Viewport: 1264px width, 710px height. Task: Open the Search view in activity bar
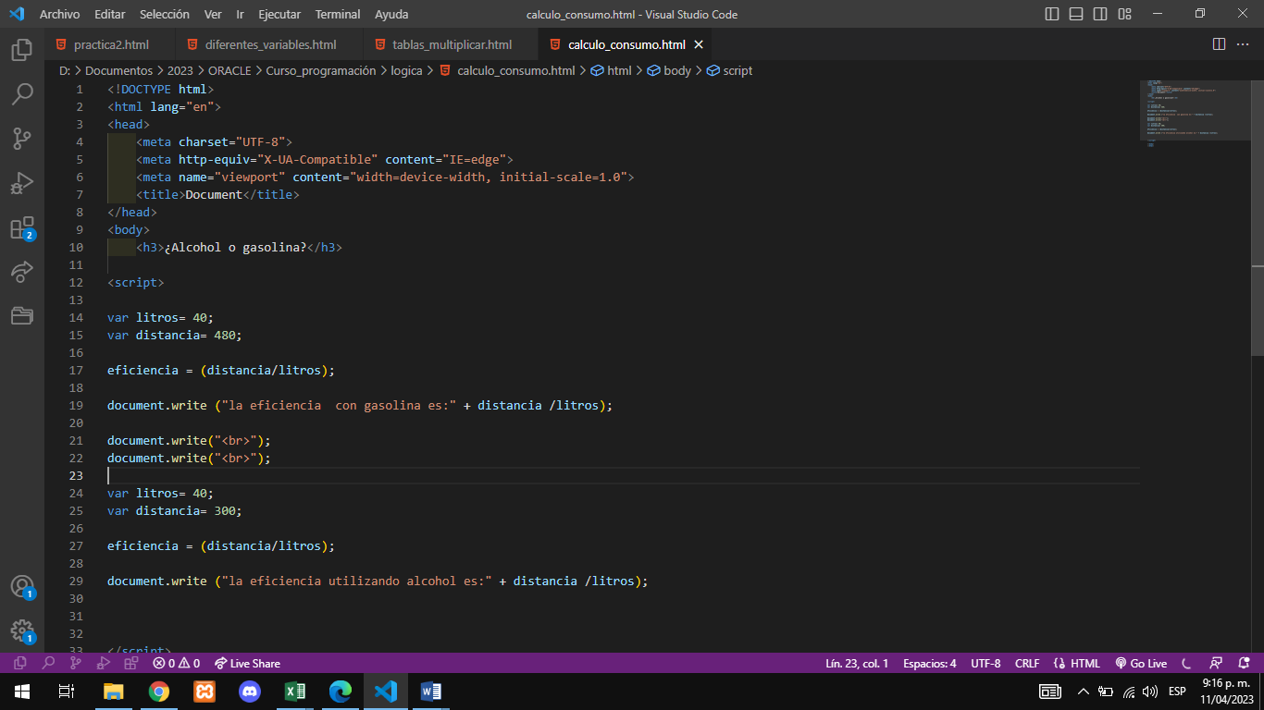22,93
